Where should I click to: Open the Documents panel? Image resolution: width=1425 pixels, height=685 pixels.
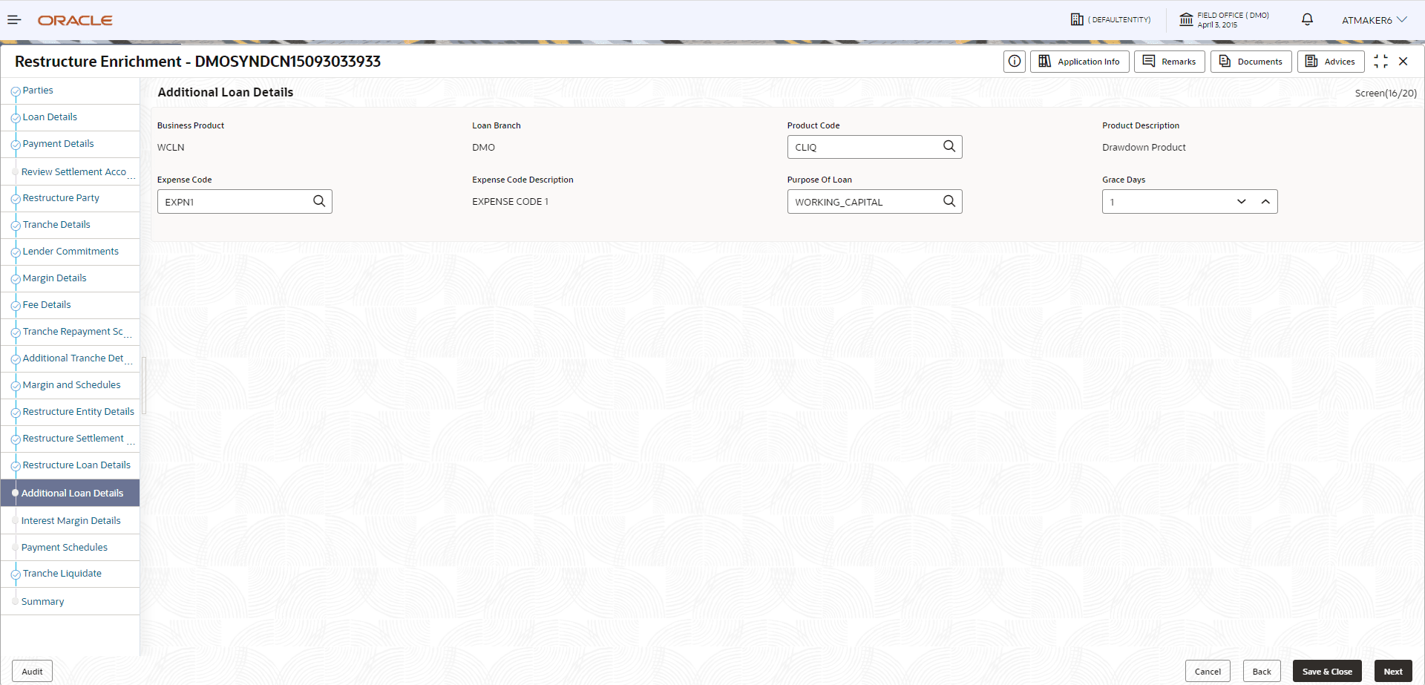(1251, 62)
